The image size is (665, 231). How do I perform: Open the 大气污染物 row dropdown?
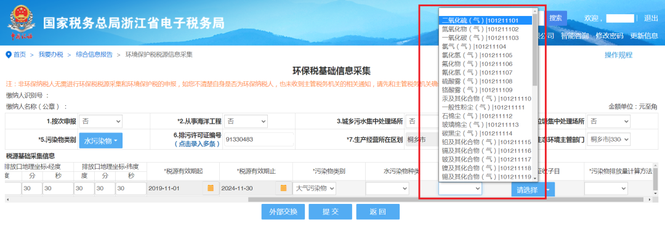315,188
